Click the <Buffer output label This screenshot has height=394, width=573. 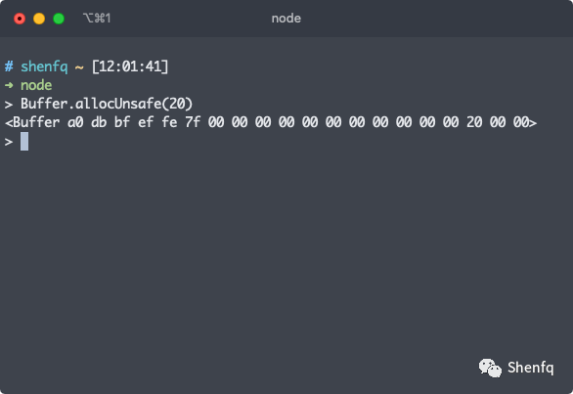(x=32, y=122)
